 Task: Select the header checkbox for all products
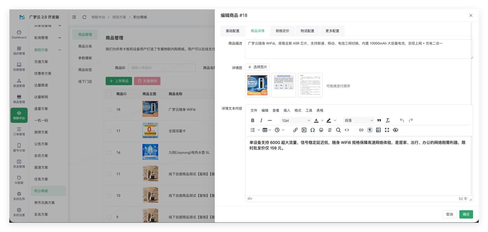click(x=109, y=94)
